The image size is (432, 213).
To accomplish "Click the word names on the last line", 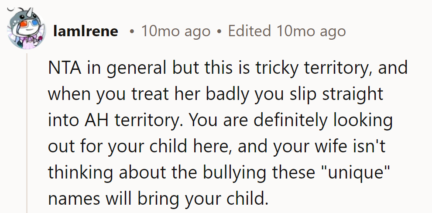I will pyautogui.click(x=74, y=199).
